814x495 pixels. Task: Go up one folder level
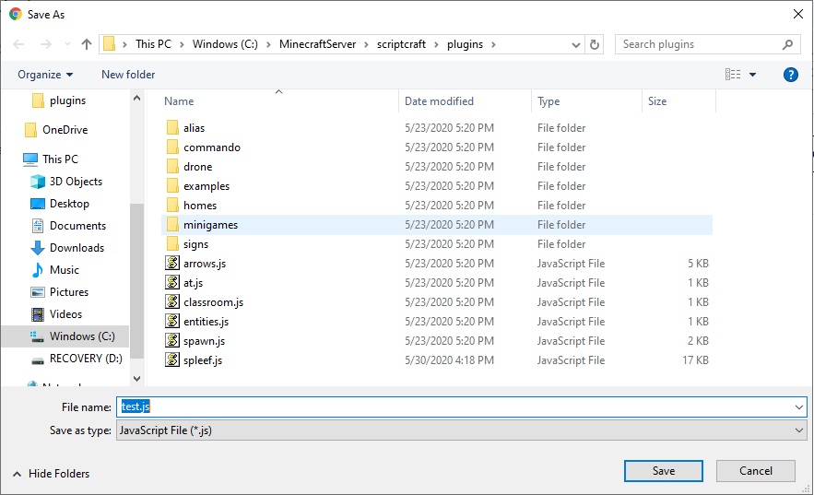click(x=87, y=44)
